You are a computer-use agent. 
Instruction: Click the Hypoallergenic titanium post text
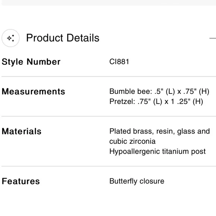tap(158, 152)
